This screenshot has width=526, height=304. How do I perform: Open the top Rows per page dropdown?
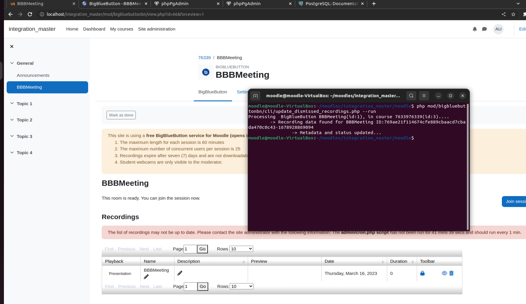241,249
